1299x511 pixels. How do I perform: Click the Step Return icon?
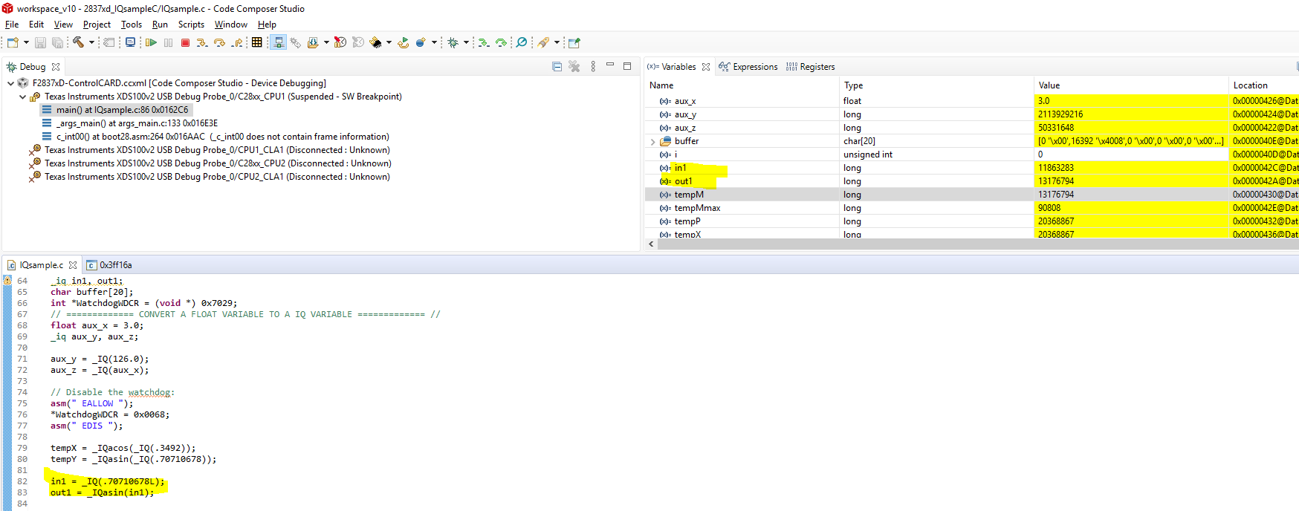(237, 42)
